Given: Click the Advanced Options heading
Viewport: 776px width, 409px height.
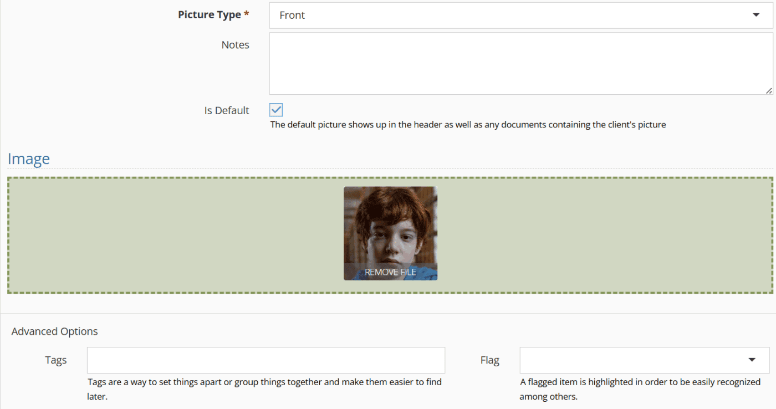Looking at the screenshot, I should pos(55,331).
